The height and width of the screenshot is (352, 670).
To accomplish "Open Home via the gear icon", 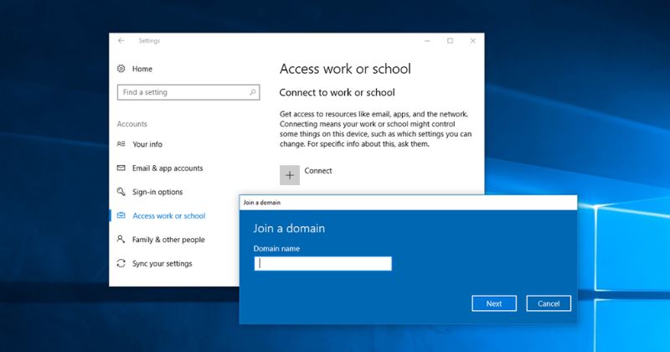I will [121, 69].
